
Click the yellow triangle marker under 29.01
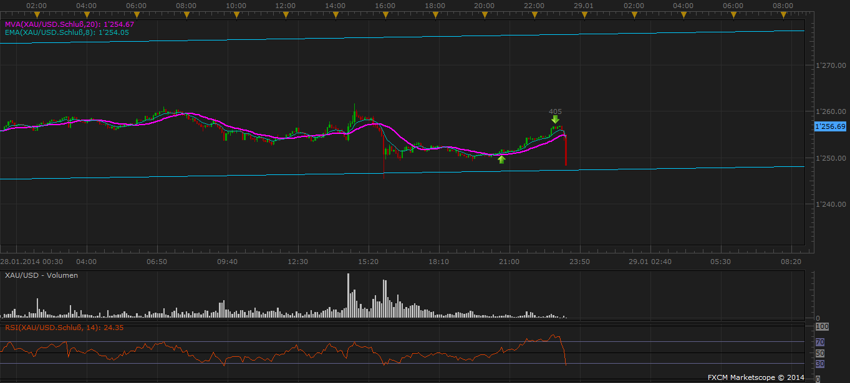tap(584, 13)
